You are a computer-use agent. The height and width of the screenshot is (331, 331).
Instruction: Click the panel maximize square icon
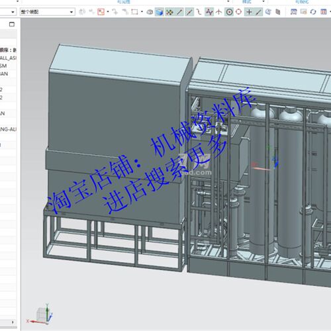point(12,24)
